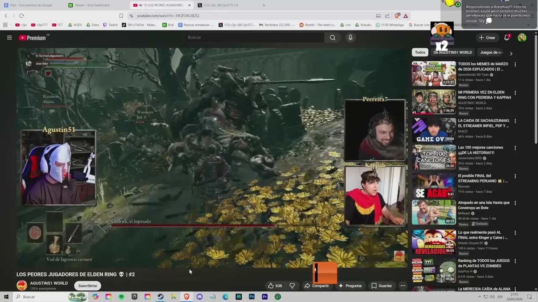This screenshot has height=302, width=538.
Task: Open a new browser tab
Action: click(x=264, y=5)
